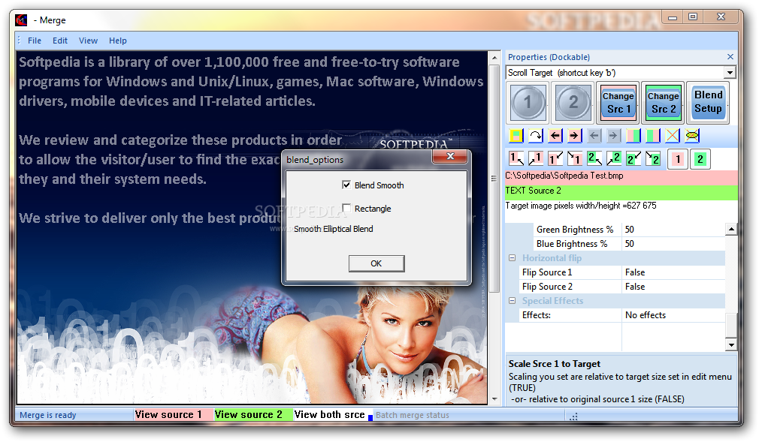Toggle the Blend Smooth checkbox
759x442 pixels.
pos(346,185)
